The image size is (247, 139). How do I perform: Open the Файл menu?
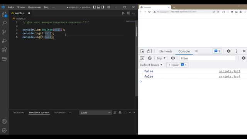click(11, 7)
